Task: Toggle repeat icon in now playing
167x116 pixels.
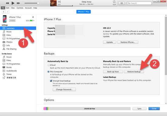Action: [x=114, y=2]
